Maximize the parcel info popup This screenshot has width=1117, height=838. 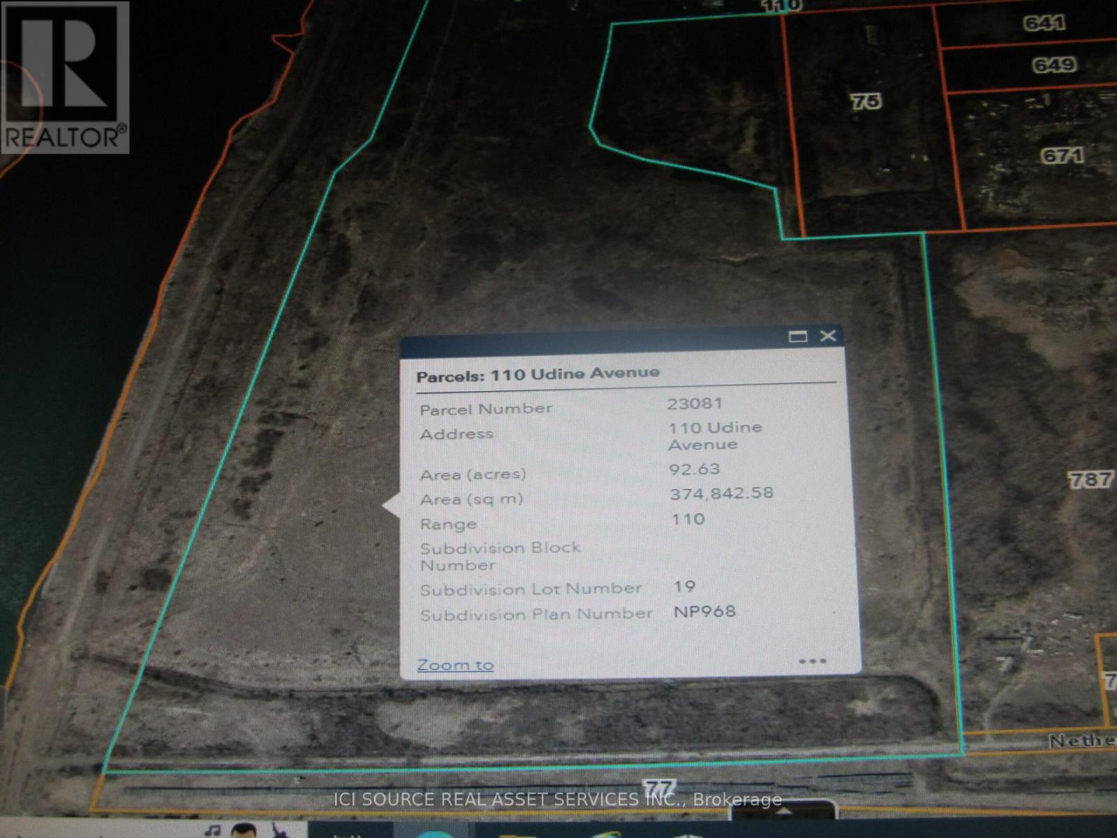[x=798, y=337]
